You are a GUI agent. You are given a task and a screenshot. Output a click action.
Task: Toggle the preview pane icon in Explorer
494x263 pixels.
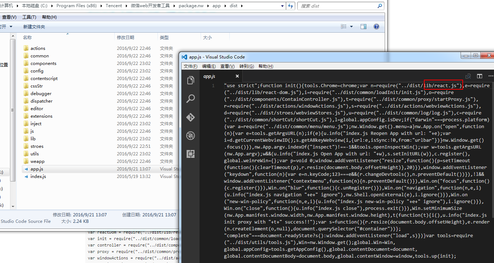tap(363, 27)
